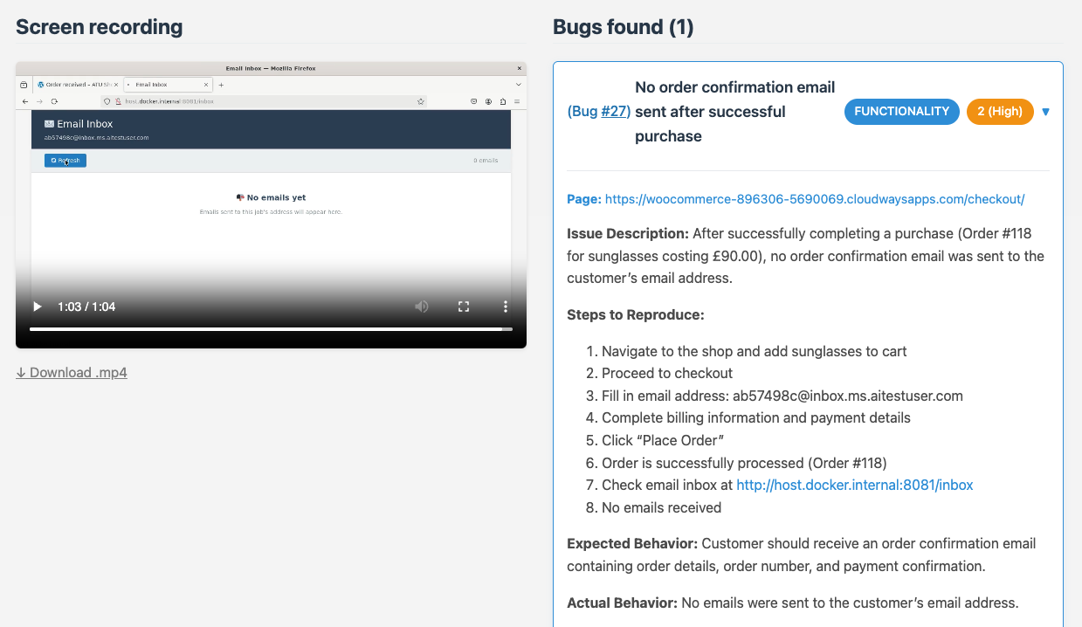Click the envelope icon beside Email Inbox heading
Image resolution: width=1082 pixels, height=627 pixels.
[x=48, y=124]
